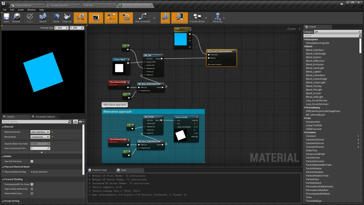
Task: Open the material Stats toolbar icon
Action: [x=165, y=18]
